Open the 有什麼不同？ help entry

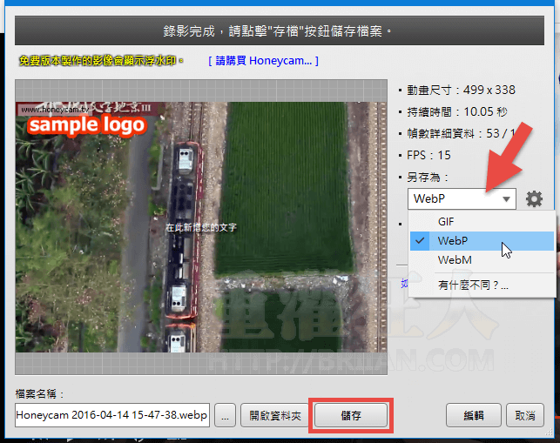[x=473, y=285]
